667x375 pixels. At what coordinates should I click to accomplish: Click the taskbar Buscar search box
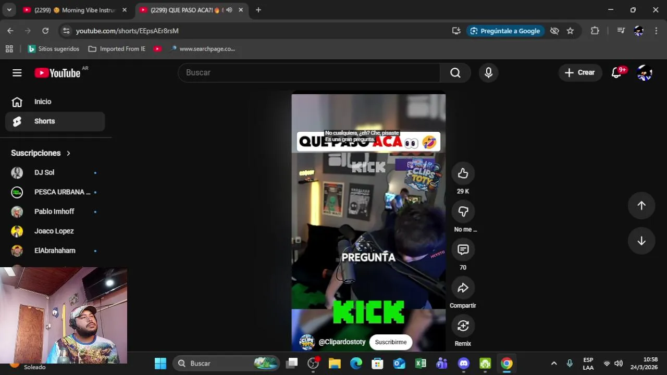click(227, 364)
